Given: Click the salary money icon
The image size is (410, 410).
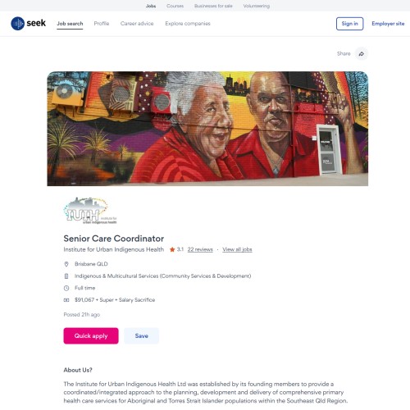Looking at the screenshot, I should [66, 300].
